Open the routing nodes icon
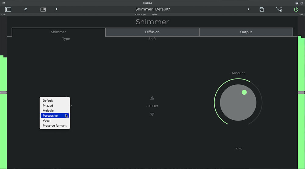This screenshot has height=169, width=305. 279,9
